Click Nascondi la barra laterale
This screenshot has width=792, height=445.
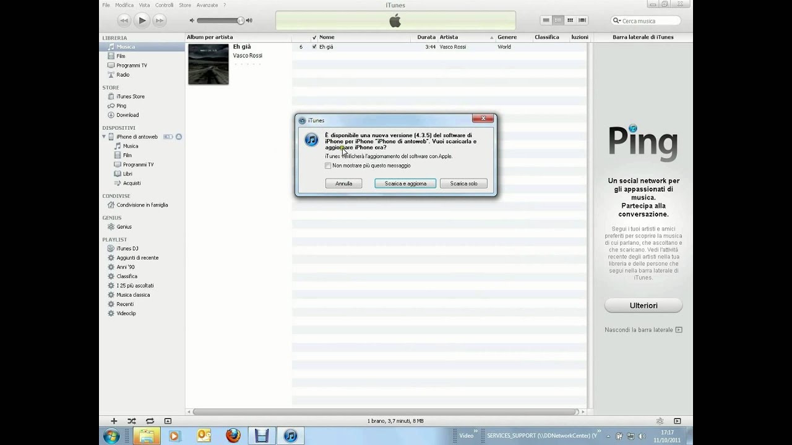coord(643,330)
